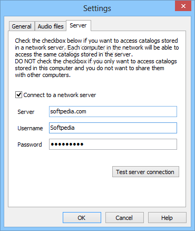Image resolution: width=195 pixels, height=231 pixels.
Task: Click the 'Username' field label
Action: coord(30,128)
